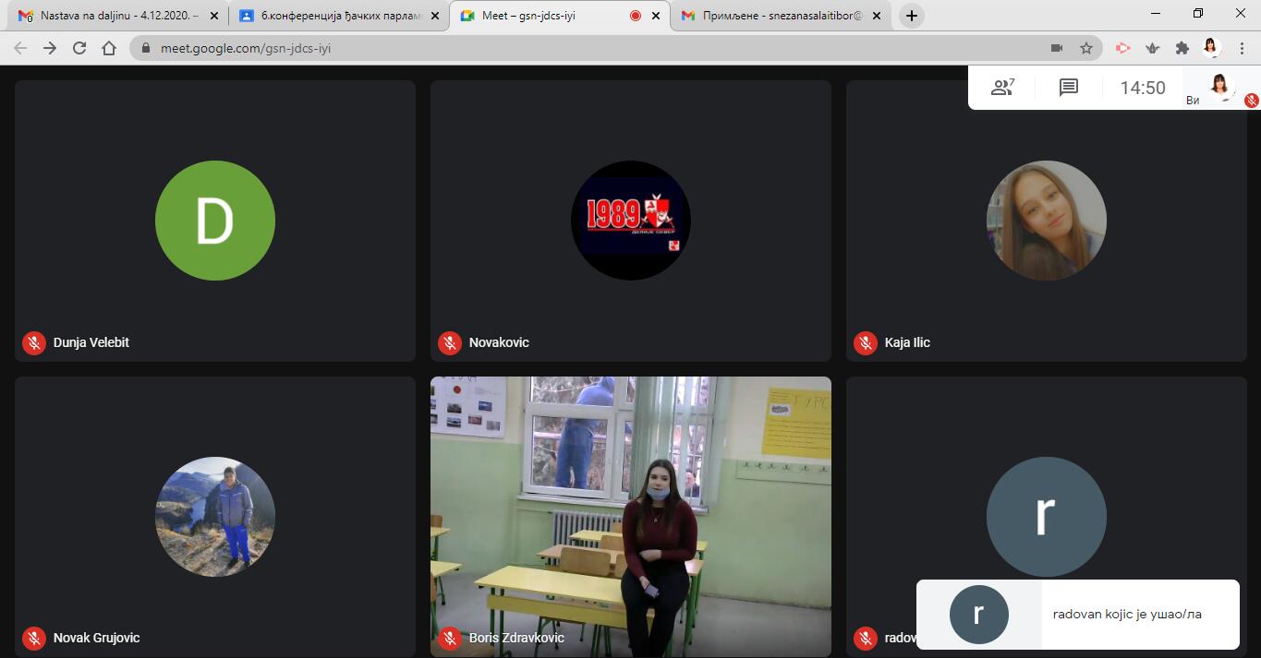The width and height of the screenshot is (1261, 658).
Task: Open the Chrome profile avatar menu
Action: [1211, 48]
